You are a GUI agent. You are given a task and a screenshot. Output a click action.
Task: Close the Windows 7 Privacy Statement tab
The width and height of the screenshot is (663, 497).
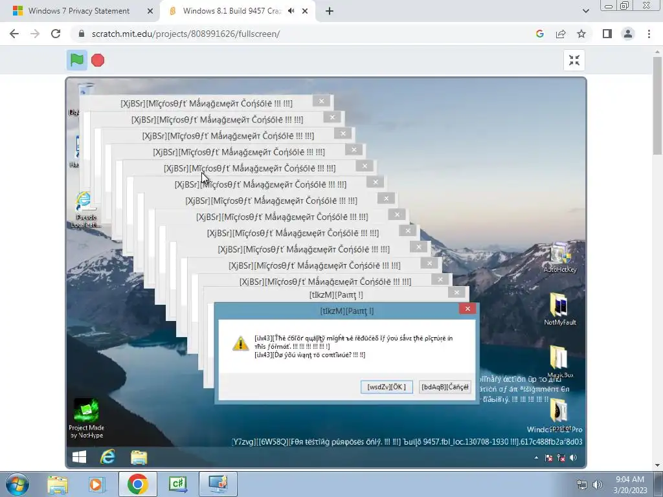point(150,12)
